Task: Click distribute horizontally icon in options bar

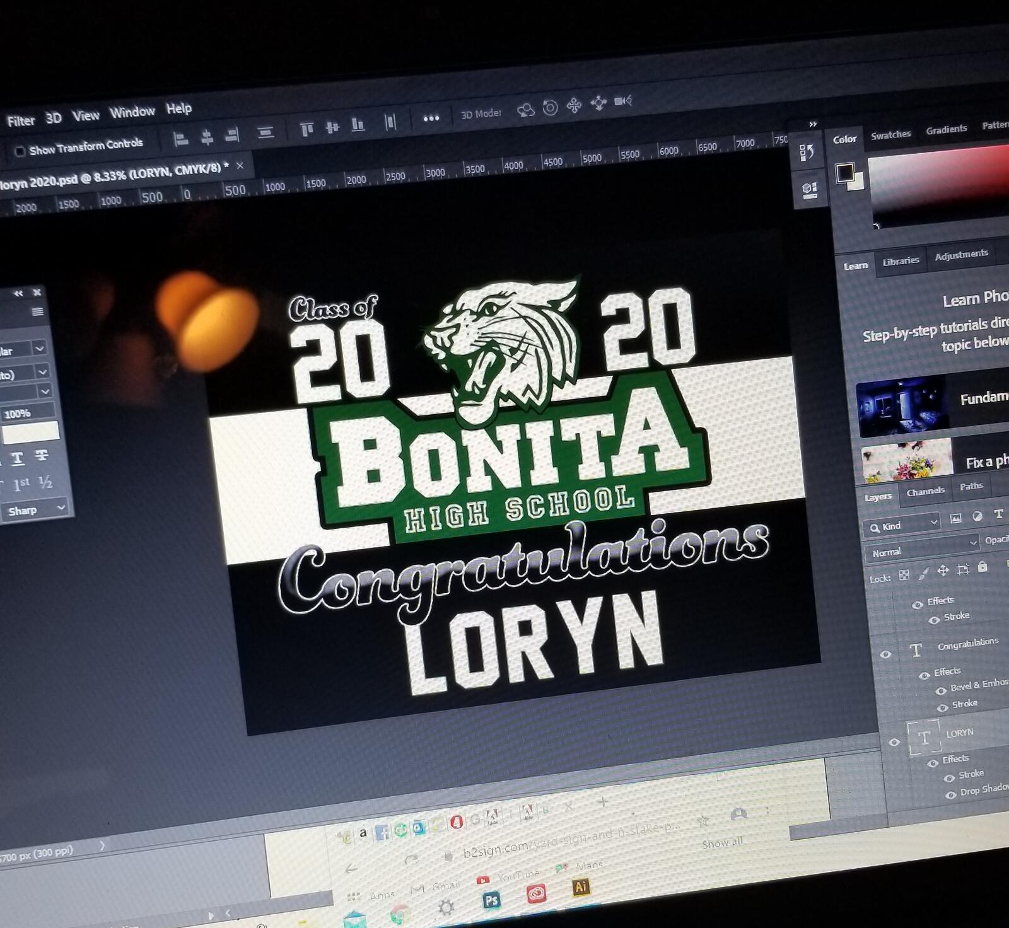Action: click(390, 122)
